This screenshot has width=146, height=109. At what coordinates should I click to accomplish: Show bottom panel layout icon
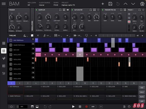point(37,106)
